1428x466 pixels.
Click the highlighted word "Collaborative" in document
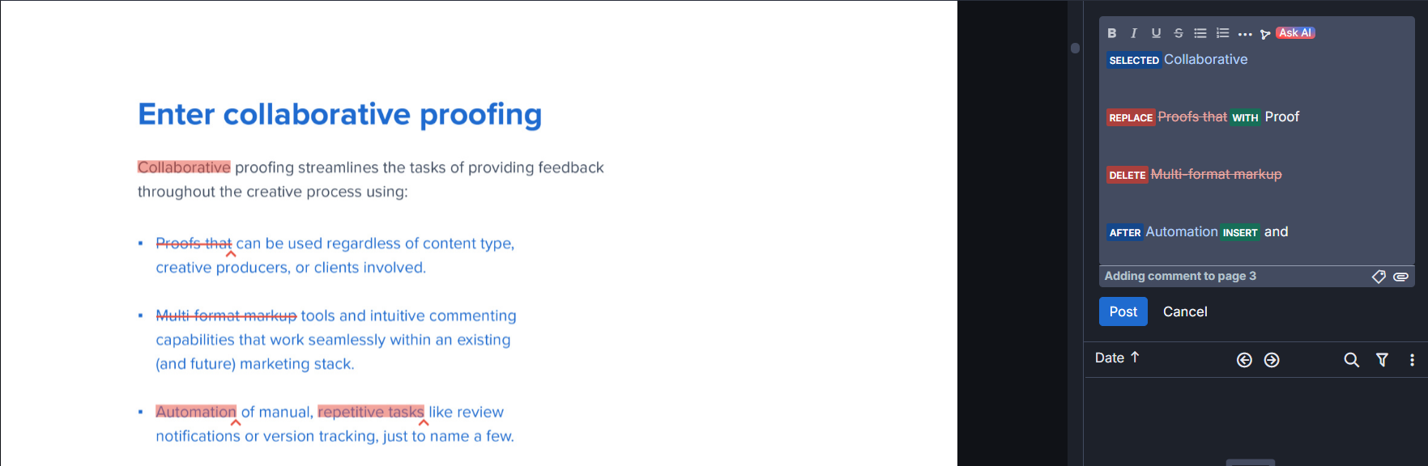184,167
